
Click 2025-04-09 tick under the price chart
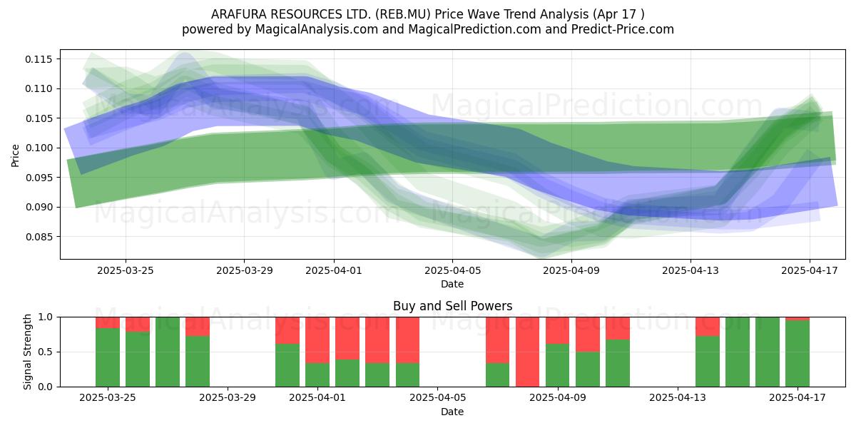click(571, 270)
